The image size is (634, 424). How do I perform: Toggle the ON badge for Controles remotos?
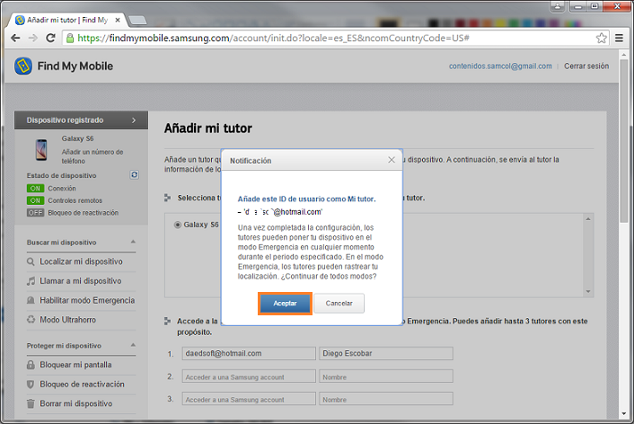coord(35,200)
